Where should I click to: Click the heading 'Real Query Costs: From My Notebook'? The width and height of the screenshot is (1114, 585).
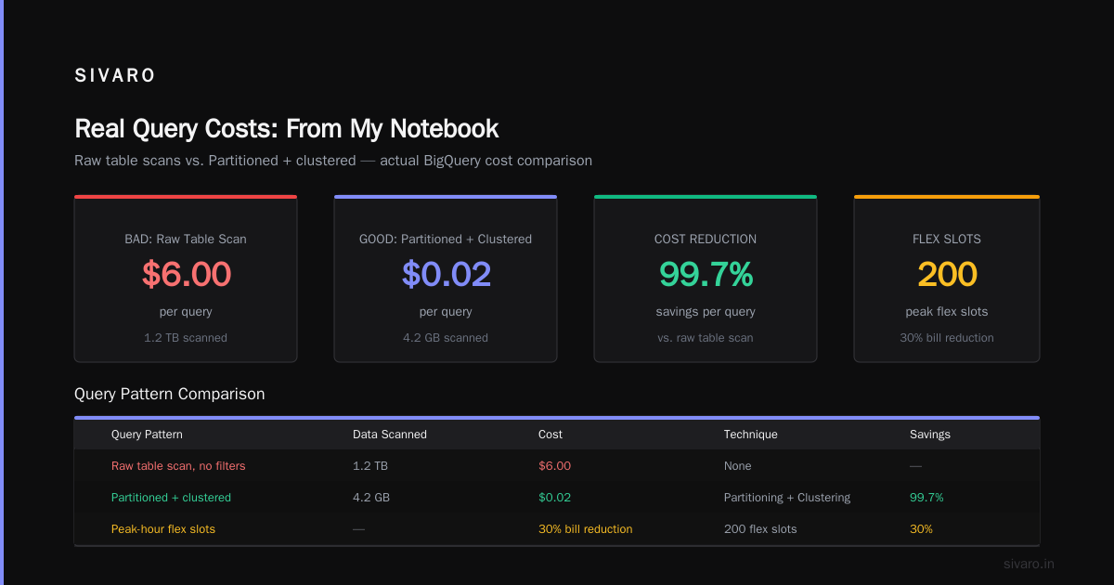tap(287, 128)
